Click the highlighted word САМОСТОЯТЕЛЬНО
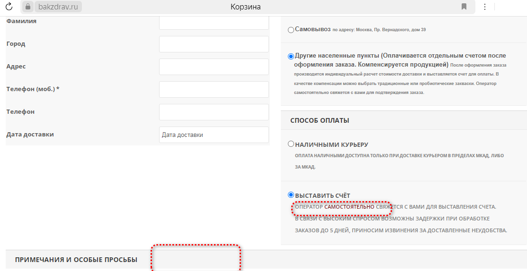This screenshot has height=271, width=527. [x=349, y=207]
